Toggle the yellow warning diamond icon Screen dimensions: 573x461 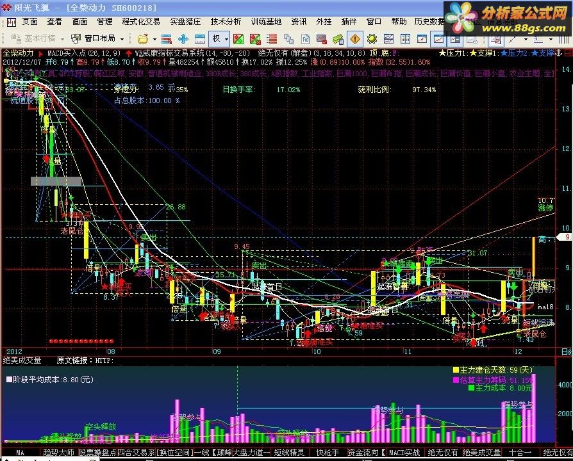point(355,39)
